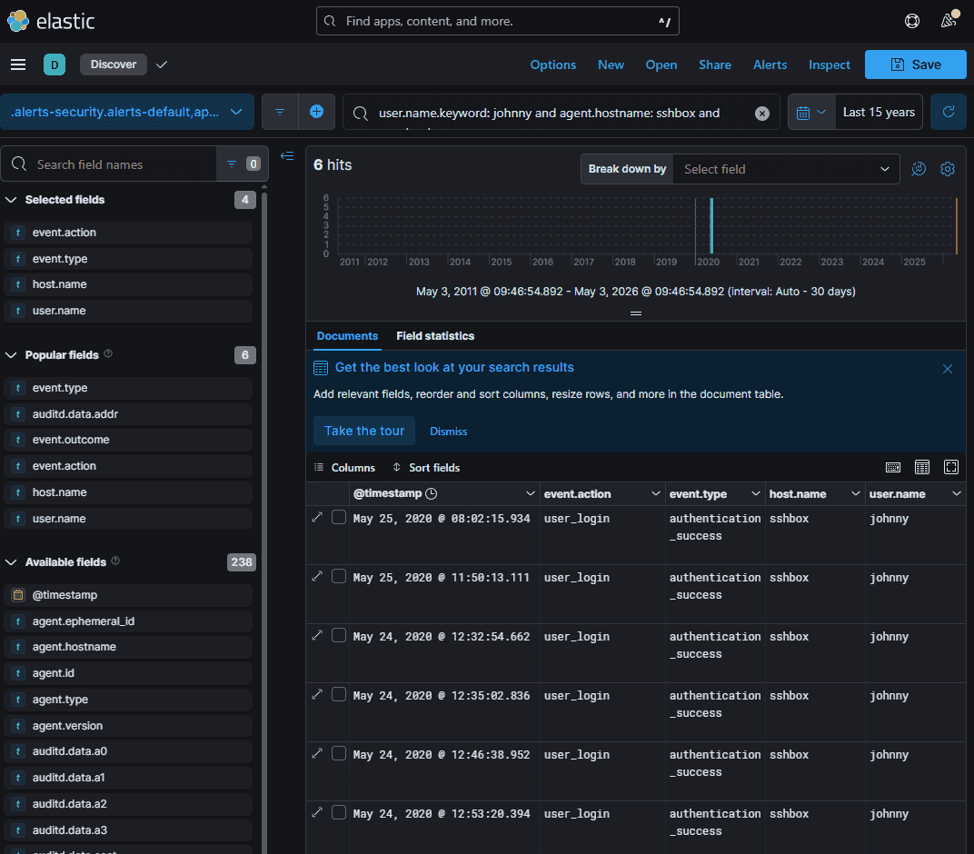
Task: Click the add filter plus icon
Action: tap(316, 112)
